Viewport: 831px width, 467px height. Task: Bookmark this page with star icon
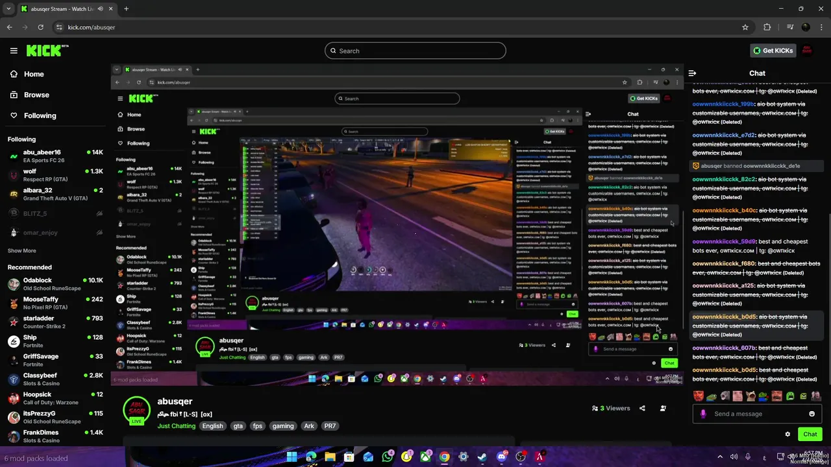click(x=745, y=27)
